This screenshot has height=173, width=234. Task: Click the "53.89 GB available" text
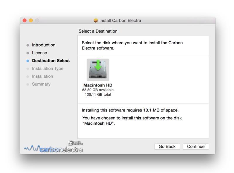tap(98, 90)
